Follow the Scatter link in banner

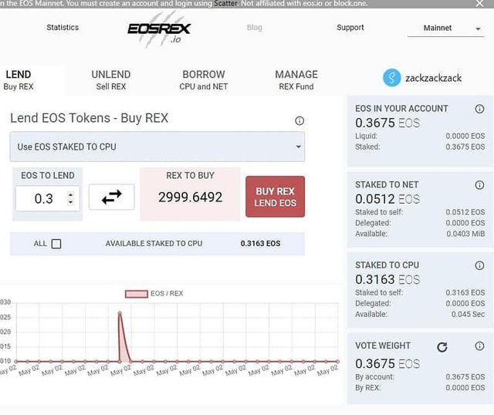[225, 3]
